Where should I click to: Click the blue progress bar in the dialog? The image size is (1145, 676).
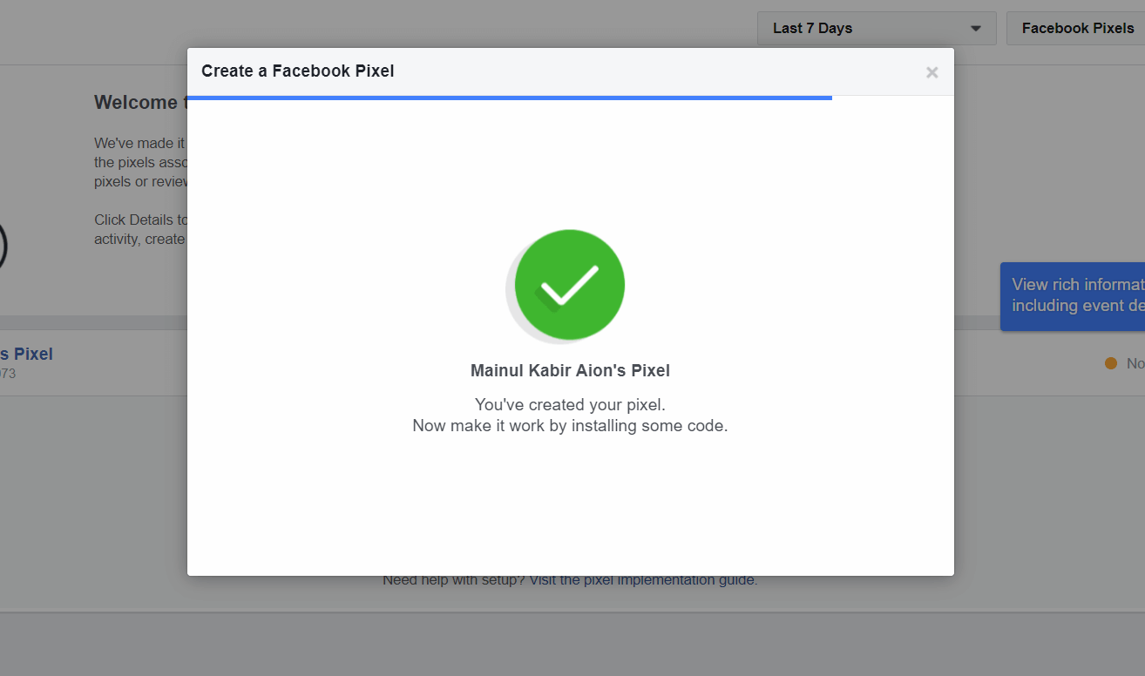tap(510, 98)
